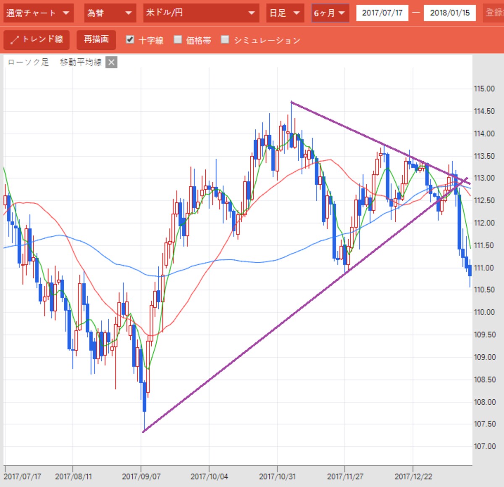Click the 2017/08/11 date axis label
The width and height of the screenshot is (504, 487).
pos(73,477)
